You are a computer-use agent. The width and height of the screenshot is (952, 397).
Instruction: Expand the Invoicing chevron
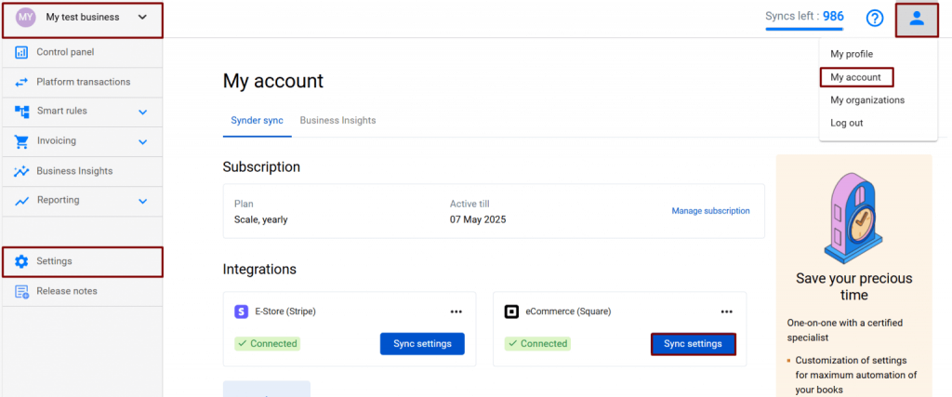[x=142, y=142]
